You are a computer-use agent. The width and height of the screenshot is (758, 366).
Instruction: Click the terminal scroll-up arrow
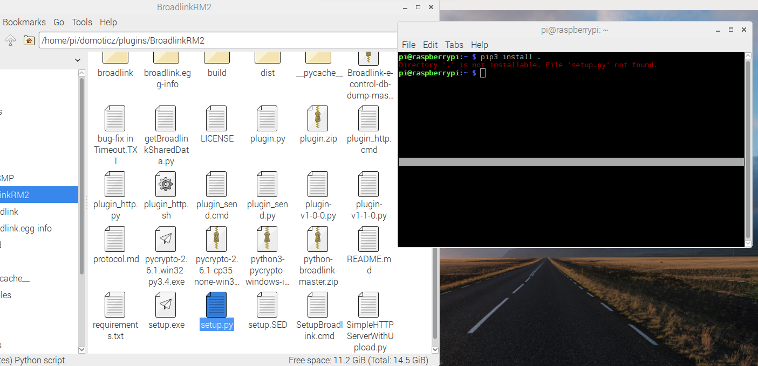[x=748, y=55]
